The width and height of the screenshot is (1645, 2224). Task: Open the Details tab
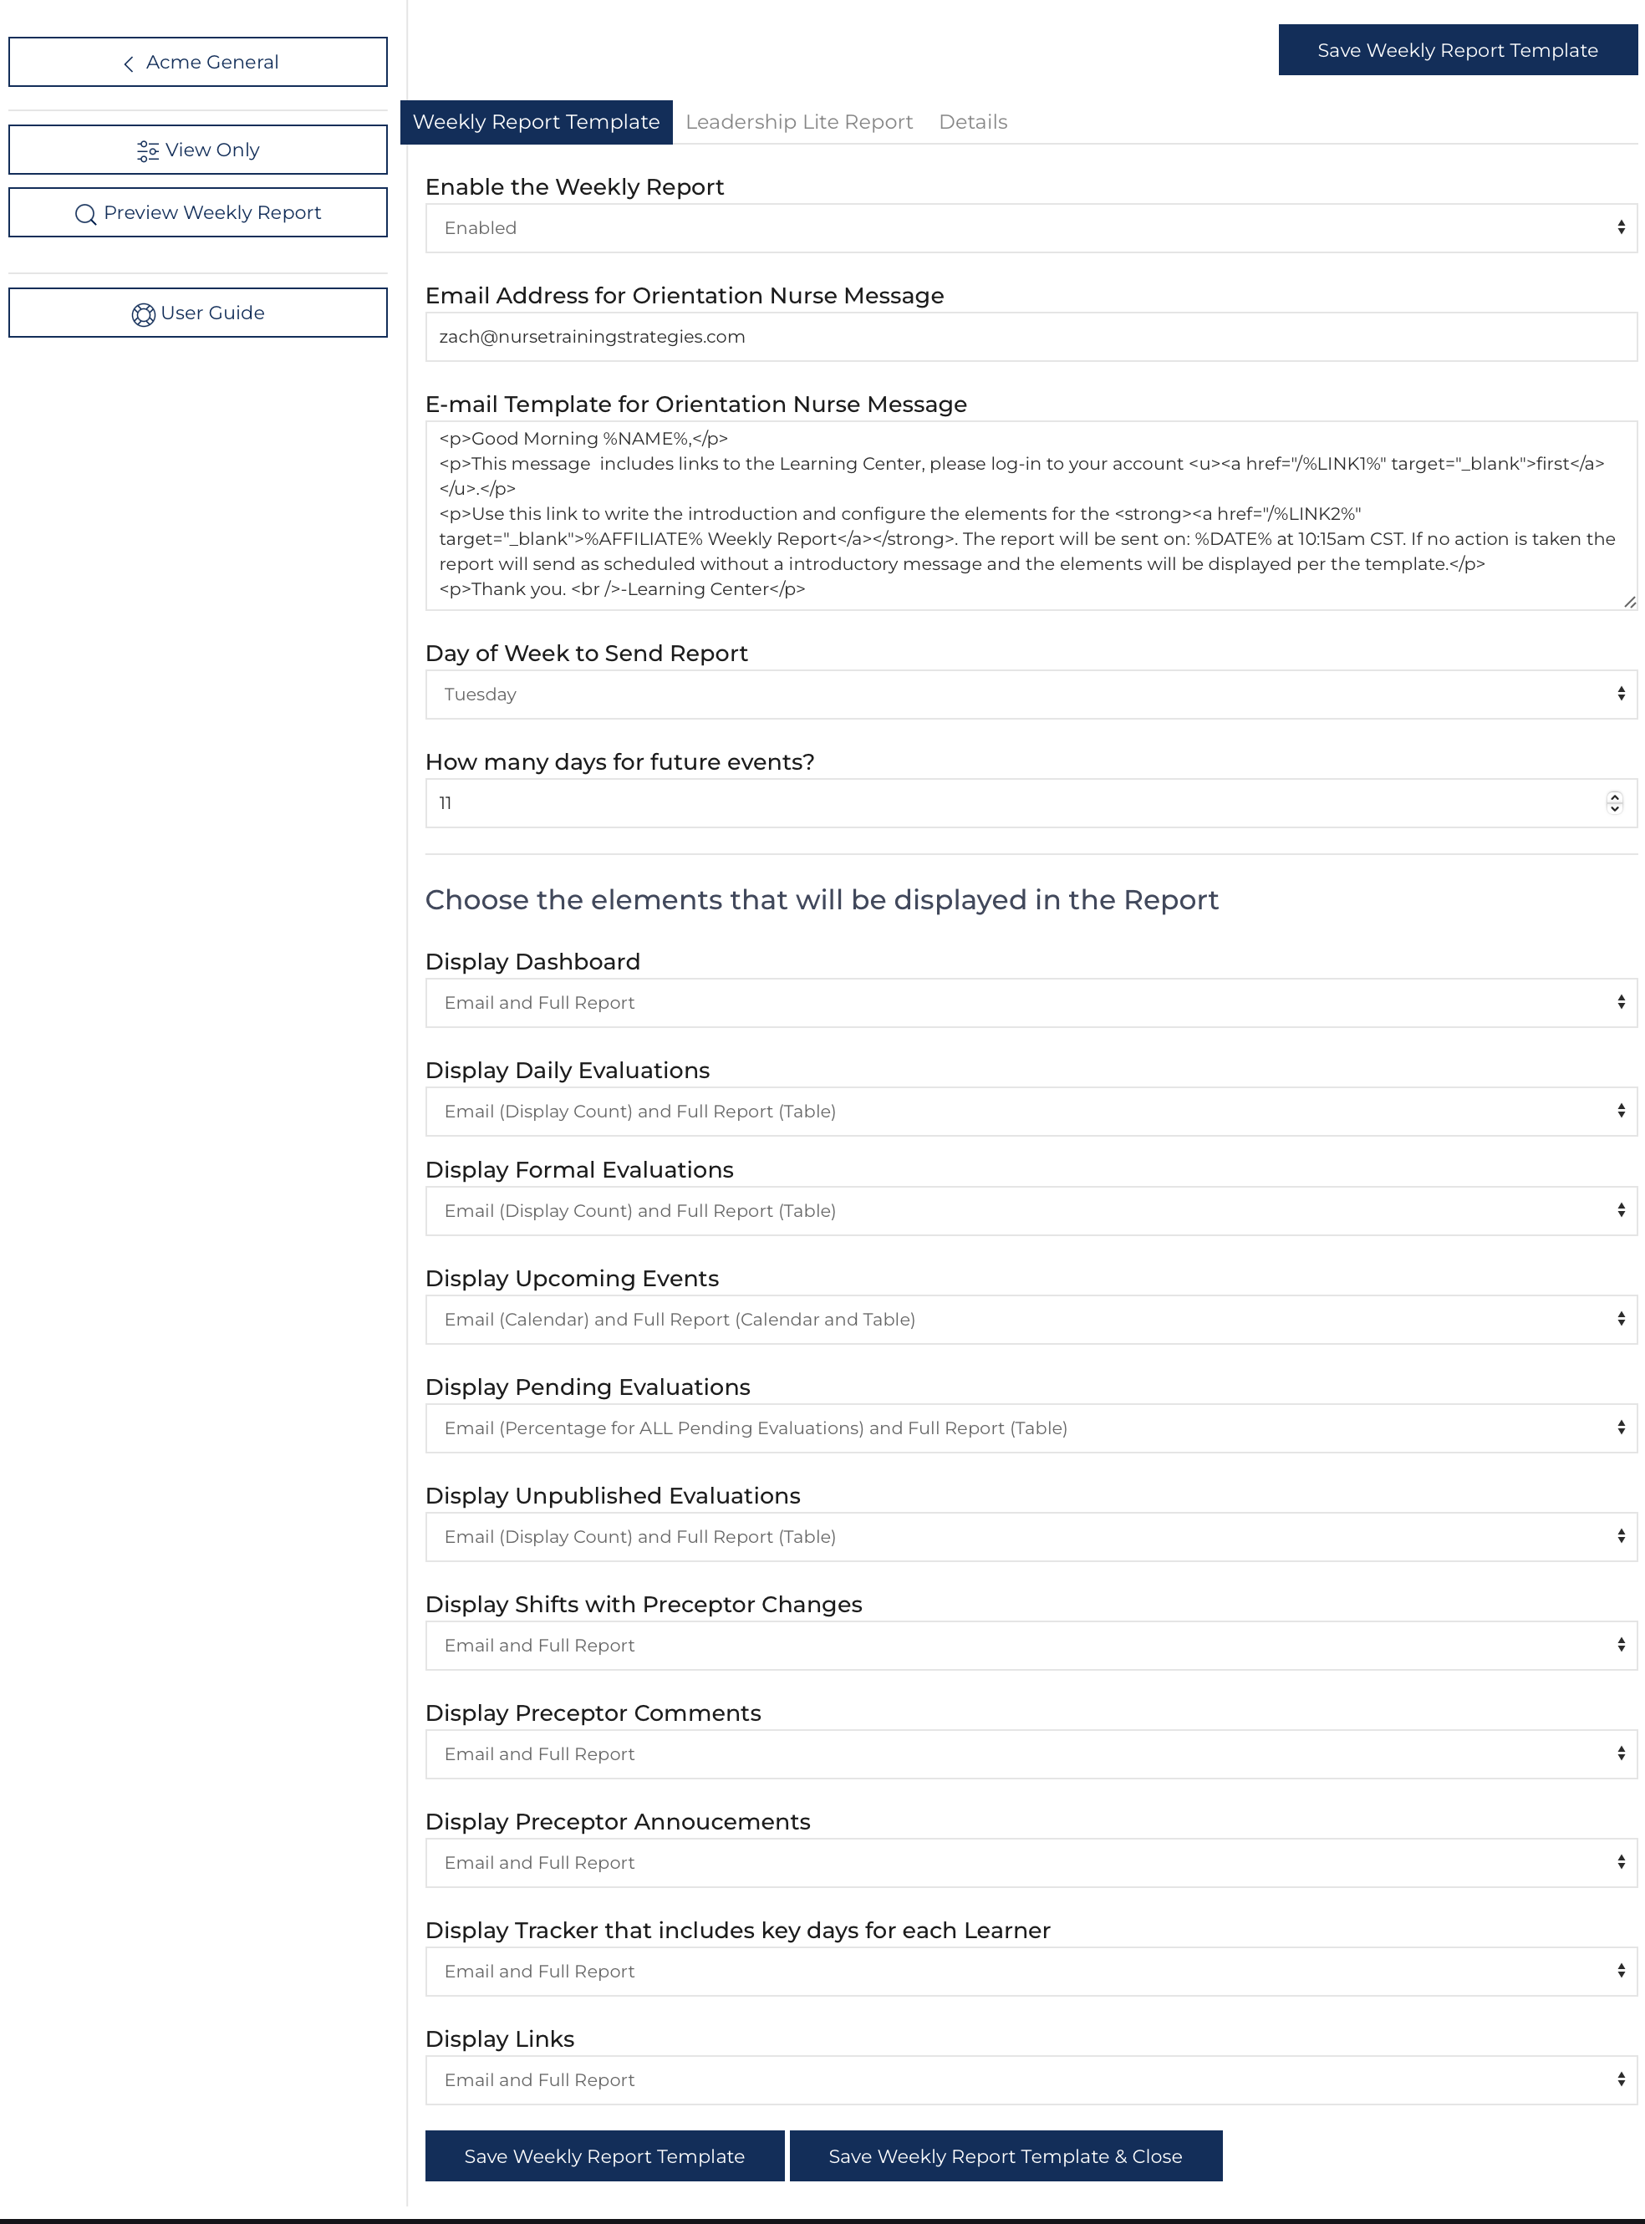pyautogui.click(x=973, y=123)
